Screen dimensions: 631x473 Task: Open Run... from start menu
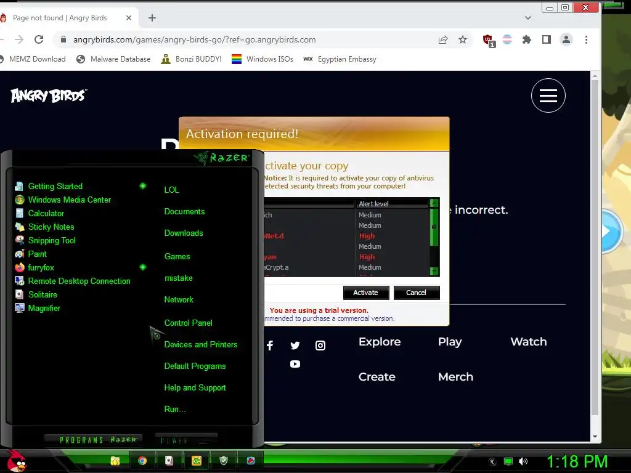click(x=175, y=410)
